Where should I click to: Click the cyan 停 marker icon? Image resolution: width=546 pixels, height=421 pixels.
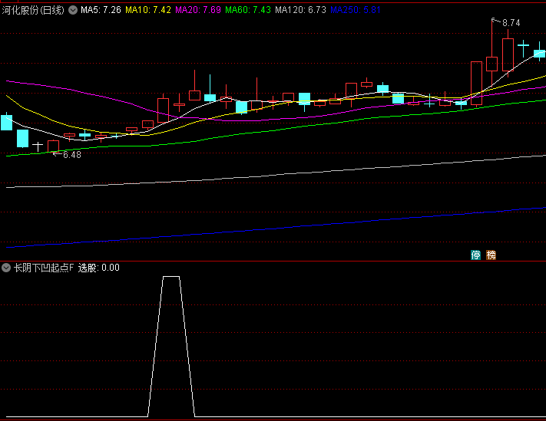[476, 255]
